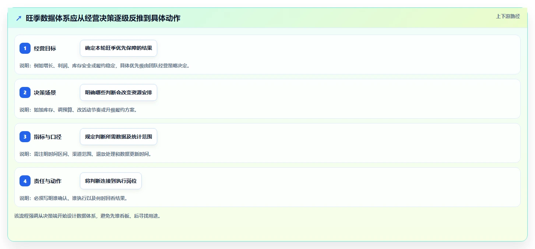The height and width of the screenshot is (249, 535).
Task: Select the 确定本轮旺季优先保障的结果 chip
Action: pos(119,48)
